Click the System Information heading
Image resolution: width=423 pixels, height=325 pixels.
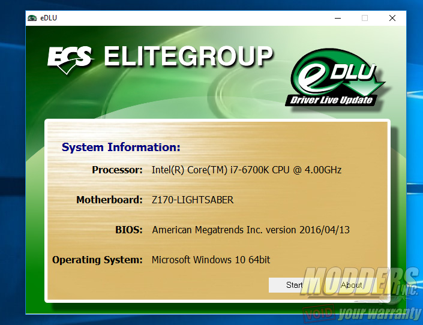pyautogui.click(x=121, y=148)
